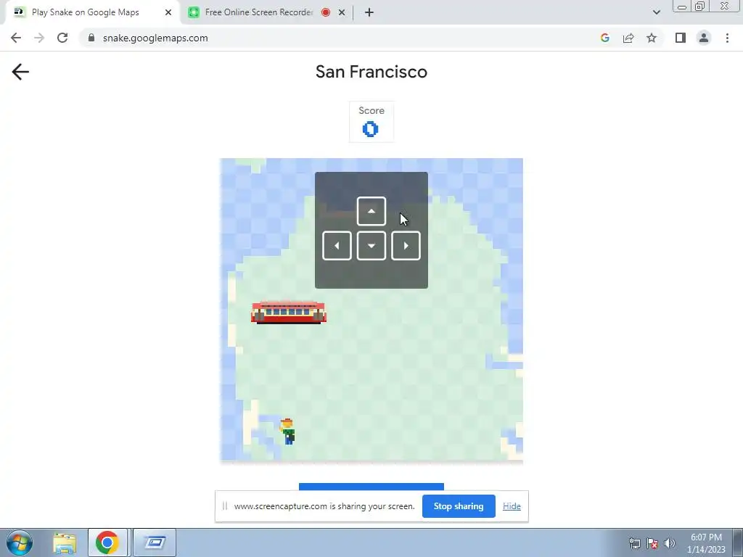This screenshot has height=557, width=743.
Task: Click the blue button below the map
Action: [371, 487]
